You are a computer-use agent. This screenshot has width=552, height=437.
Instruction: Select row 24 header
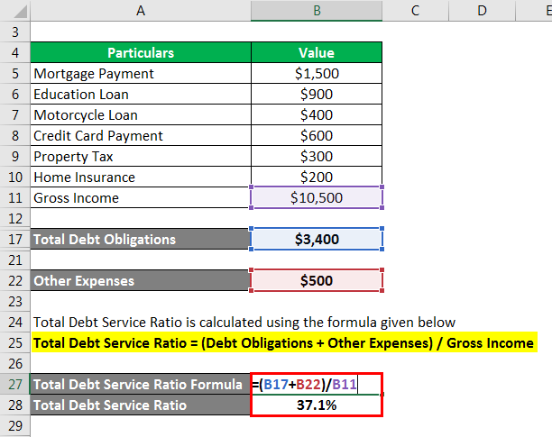point(15,323)
